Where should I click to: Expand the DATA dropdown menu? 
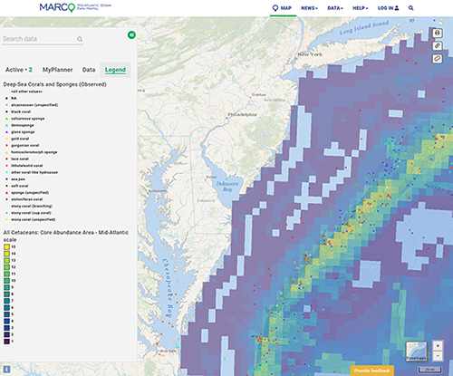point(335,8)
